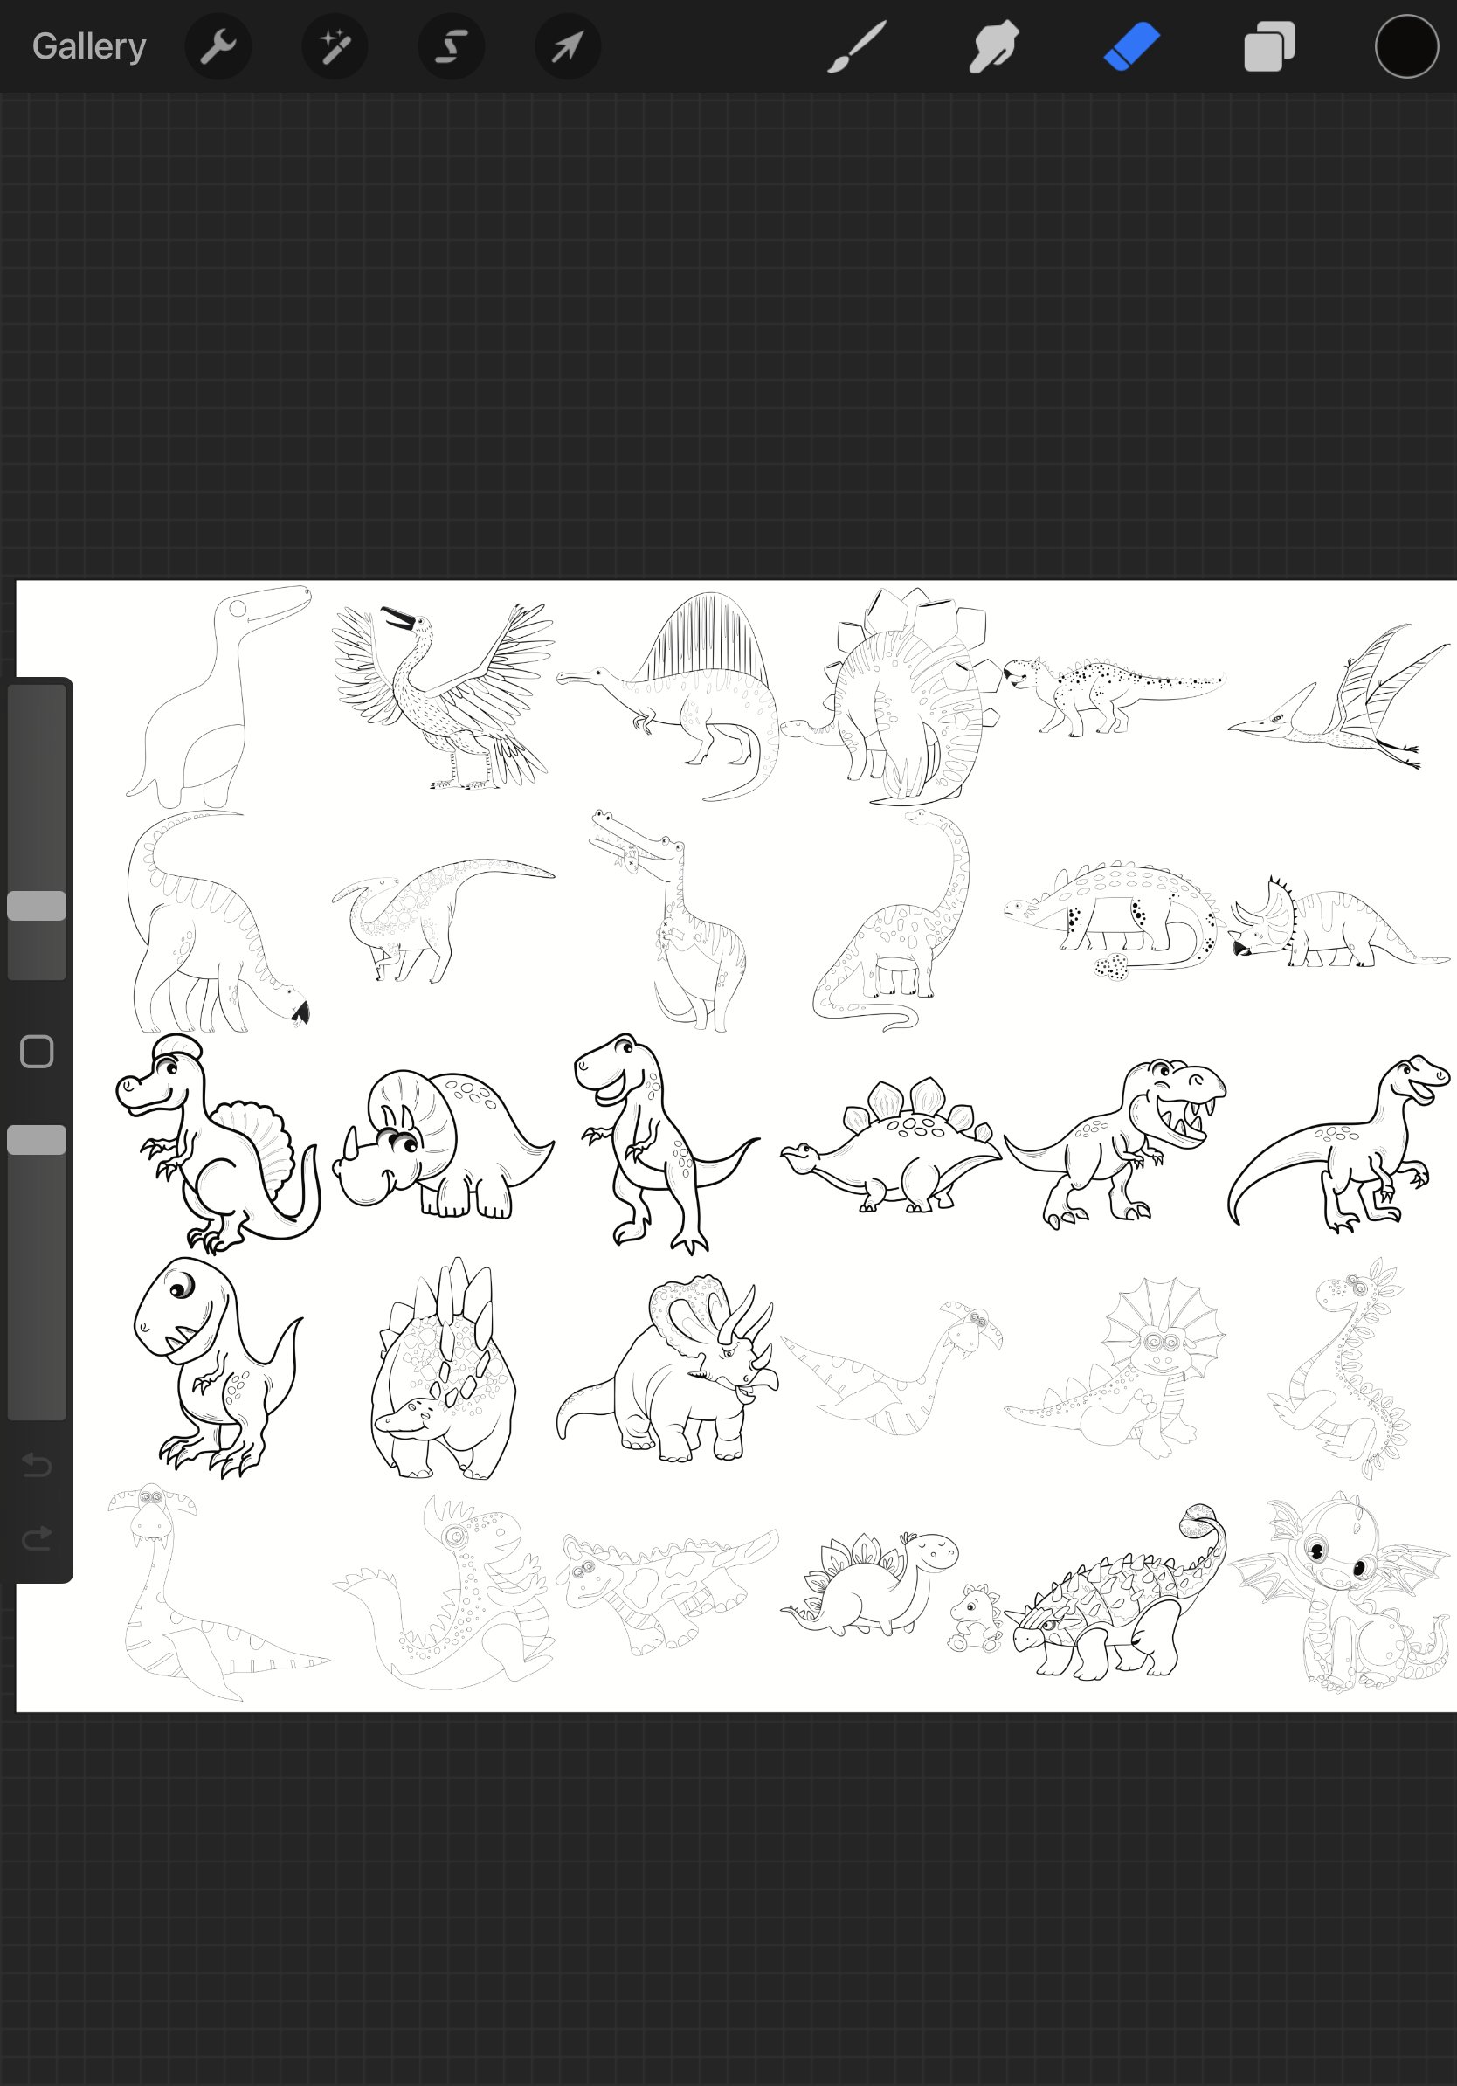Adjust the brush size slider handle

pyautogui.click(x=37, y=906)
